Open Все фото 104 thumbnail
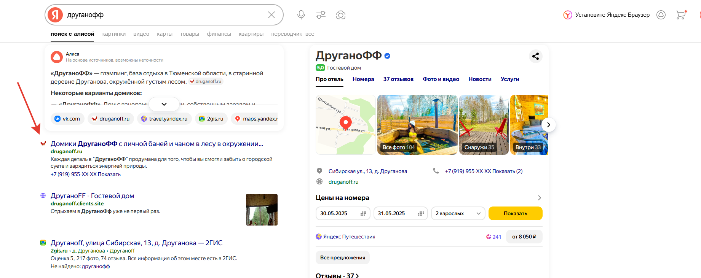 tap(417, 125)
